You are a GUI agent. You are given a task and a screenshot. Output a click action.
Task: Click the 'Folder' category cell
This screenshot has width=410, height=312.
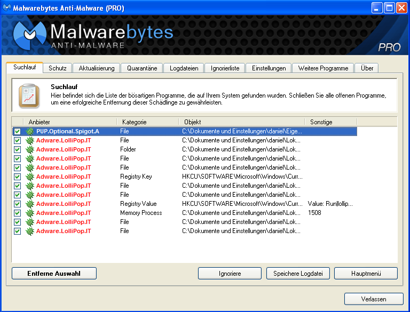(x=128, y=149)
